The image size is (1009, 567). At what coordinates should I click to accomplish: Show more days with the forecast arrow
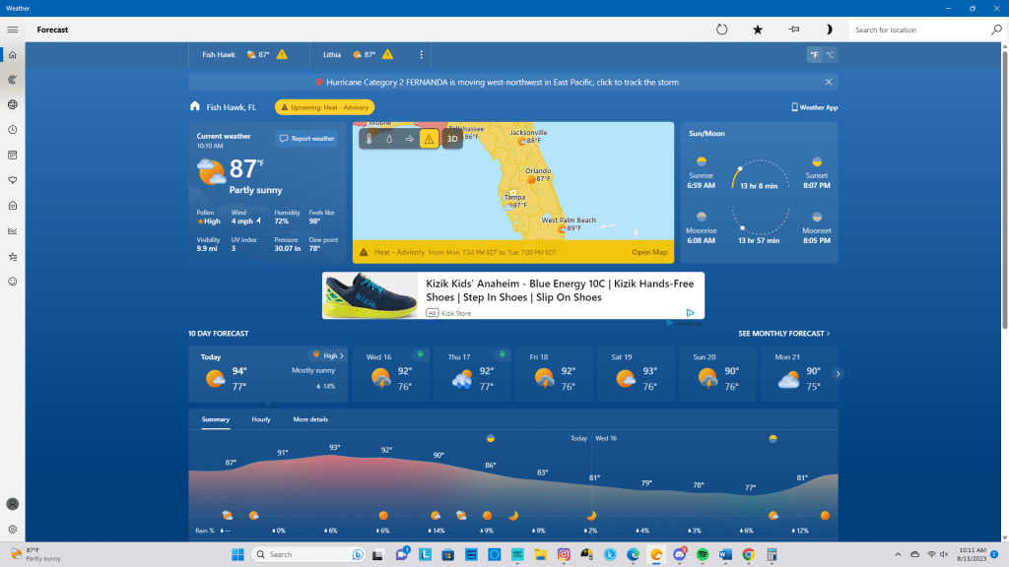click(x=839, y=374)
